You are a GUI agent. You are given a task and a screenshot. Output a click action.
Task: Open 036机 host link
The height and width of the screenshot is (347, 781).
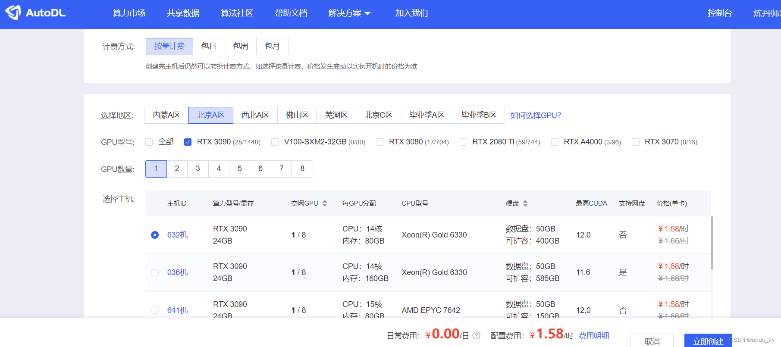tap(177, 272)
